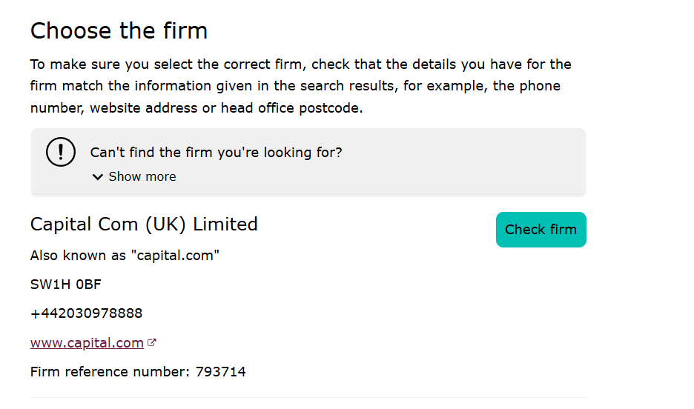Click the "Choose the firm" page heading
The image size is (694, 409).
119,31
